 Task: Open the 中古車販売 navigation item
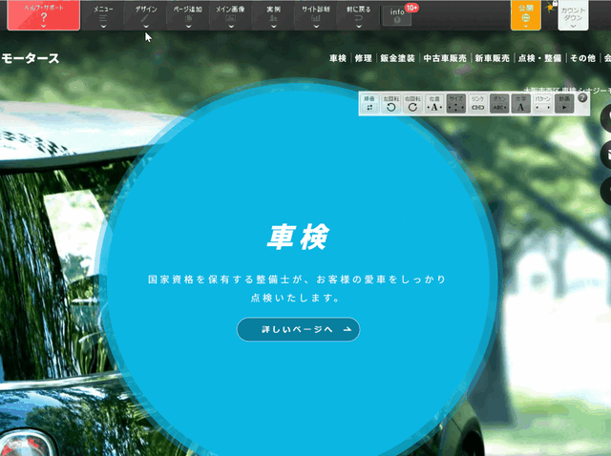tap(445, 58)
